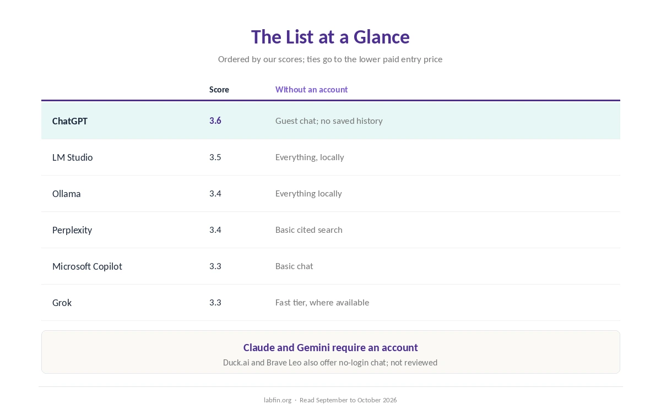
Task: Select the Grok row name
Action: click(62, 303)
